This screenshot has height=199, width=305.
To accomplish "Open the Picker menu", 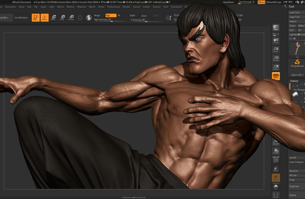I will click(101, 7).
